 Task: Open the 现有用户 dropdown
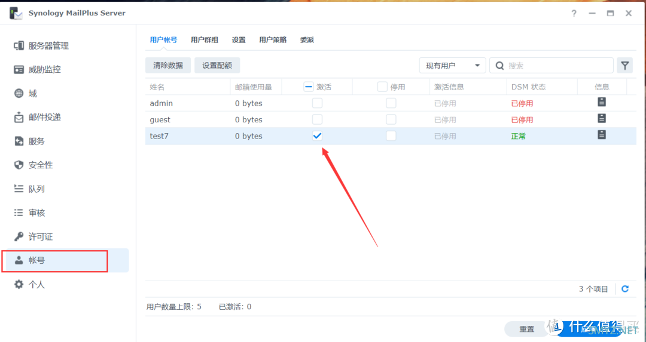(x=452, y=66)
